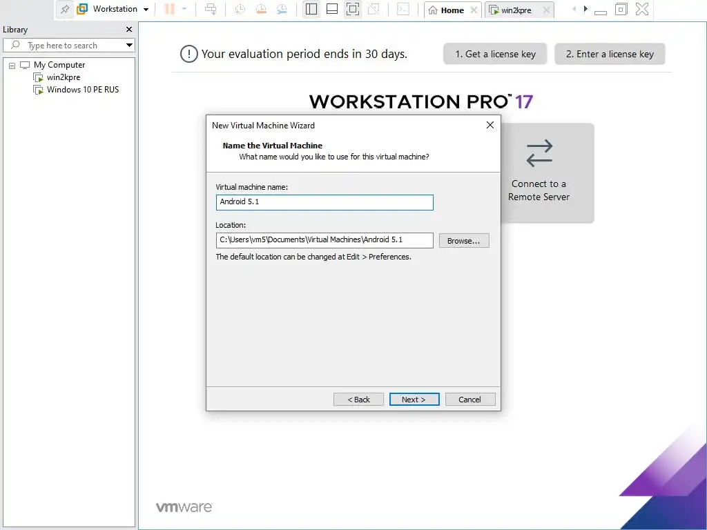Toggle the thumbnail bar view icon
This screenshot has width=707, height=530.
click(x=332, y=9)
